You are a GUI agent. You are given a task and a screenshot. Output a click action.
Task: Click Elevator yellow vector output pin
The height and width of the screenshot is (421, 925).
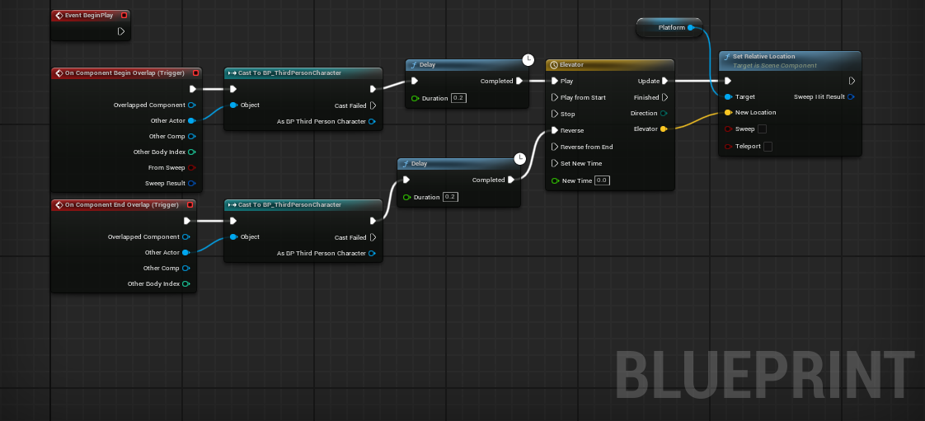pyautogui.click(x=664, y=129)
